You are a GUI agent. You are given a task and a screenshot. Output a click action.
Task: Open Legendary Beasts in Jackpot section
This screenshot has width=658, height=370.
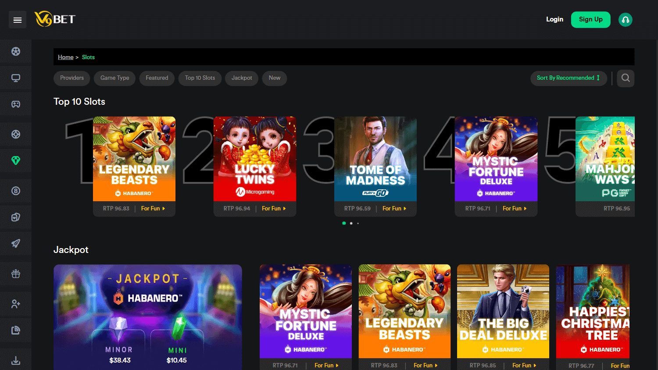click(x=404, y=311)
